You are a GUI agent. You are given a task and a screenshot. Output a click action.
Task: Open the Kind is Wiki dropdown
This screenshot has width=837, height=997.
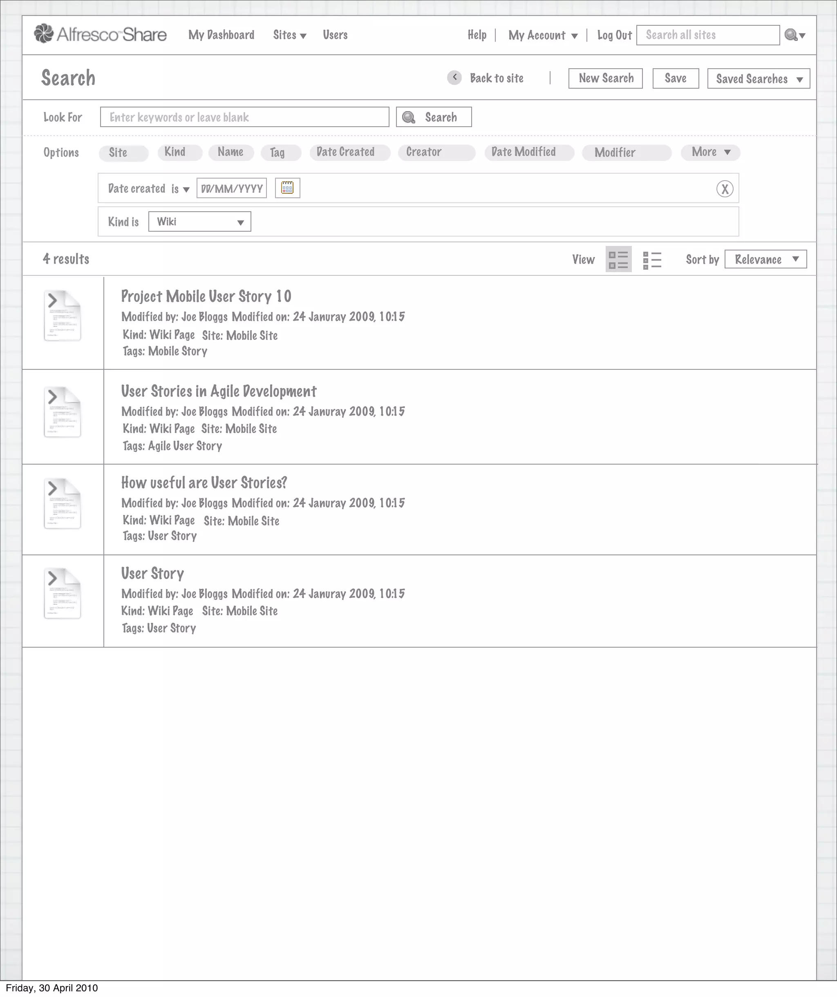(x=199, y=222)
